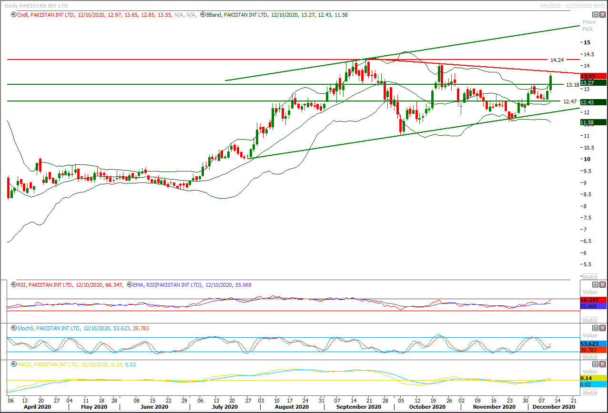Click September 2020 on the time axis
The image size is (608, 413).
[x=358, y=407]
